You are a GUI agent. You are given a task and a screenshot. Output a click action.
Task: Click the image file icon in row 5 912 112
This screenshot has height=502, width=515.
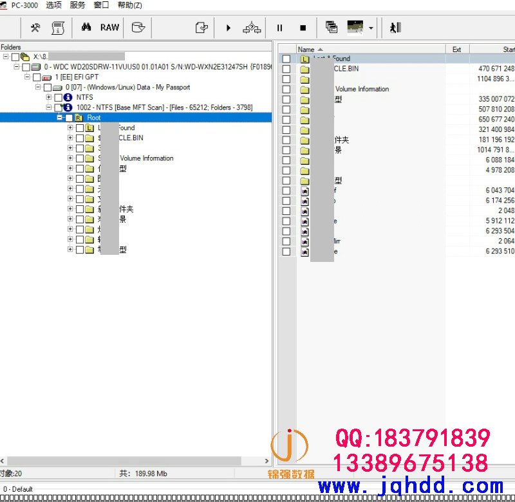click(x=304, y=221)
